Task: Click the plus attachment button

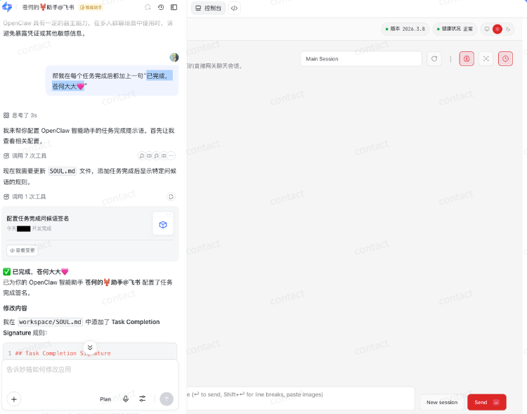Action: point(14,399)
